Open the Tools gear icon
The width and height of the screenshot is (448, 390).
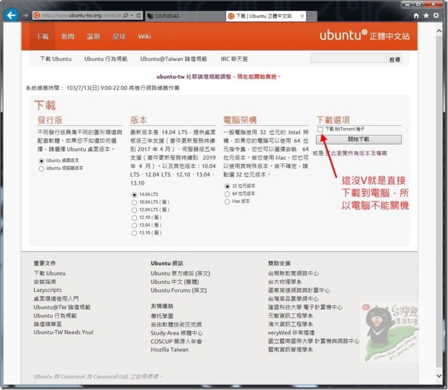[x=436, y=16]
